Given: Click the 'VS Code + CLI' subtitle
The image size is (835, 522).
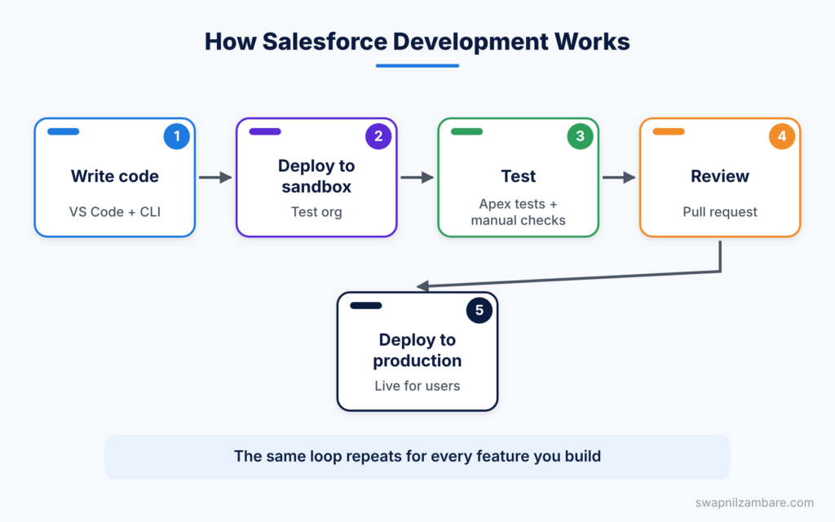Looking at the screenshot, I should click(114, 212).
